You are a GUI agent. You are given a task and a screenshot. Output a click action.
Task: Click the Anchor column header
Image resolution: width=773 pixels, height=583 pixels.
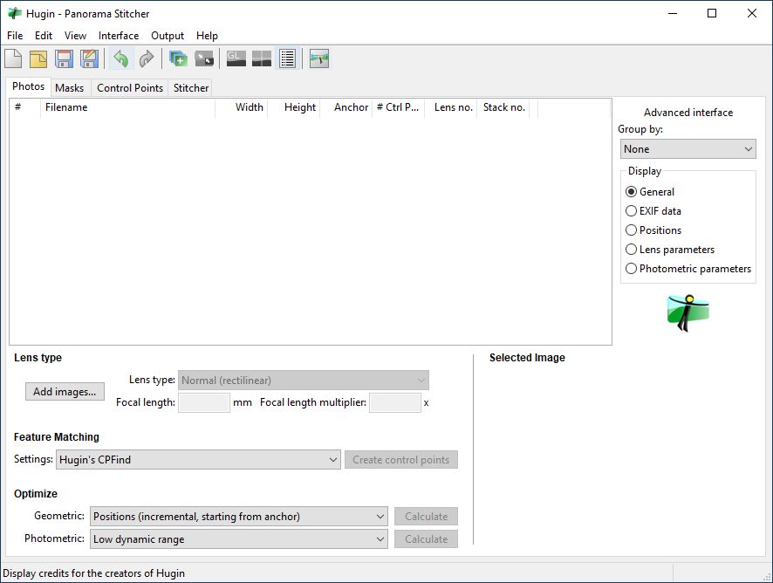pos(346,107)
